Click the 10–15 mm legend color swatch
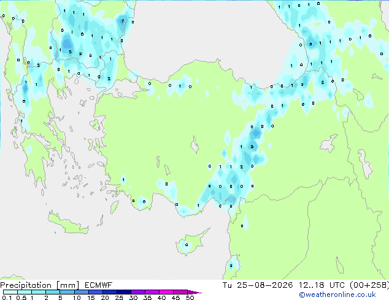This screenshot has width=389, height=300. [82, 292]
